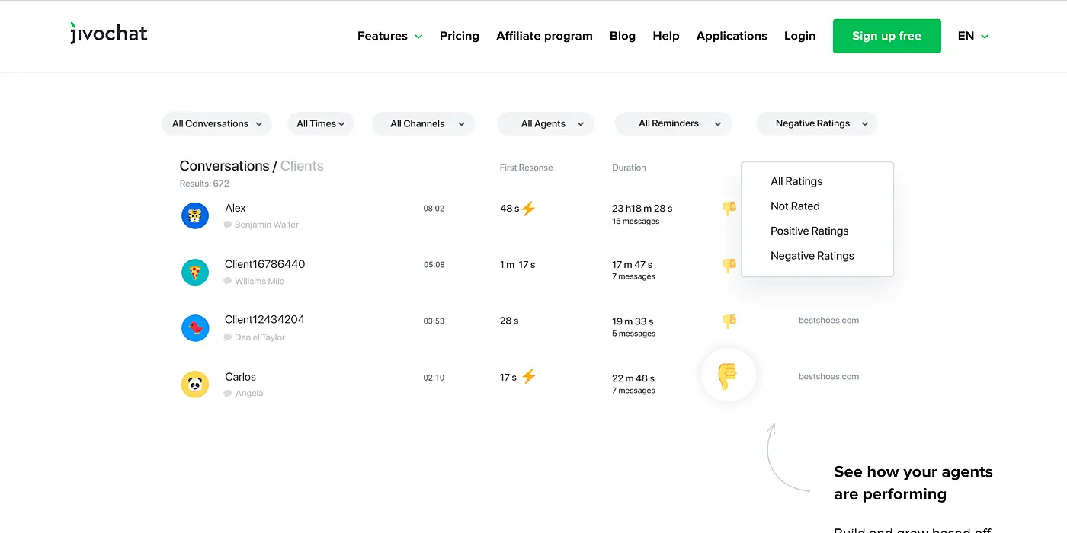Expand the All Times filter
The width and height of the screenshot is (1067, 533).
(x=320, y=123)
